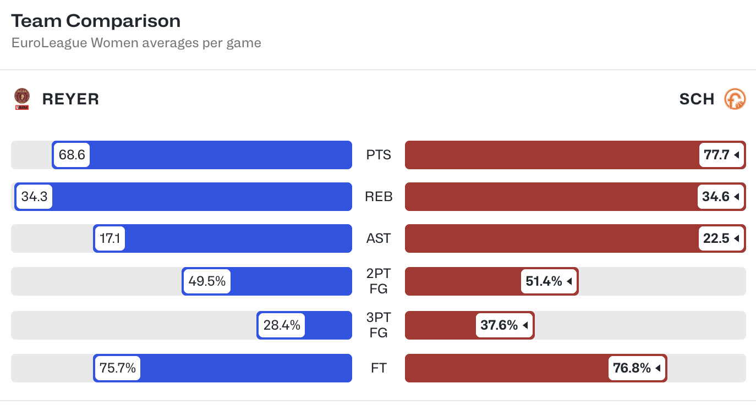Click the AST stat label
The height and width of the screenshot is (411, 756).
tap(379, 238)
